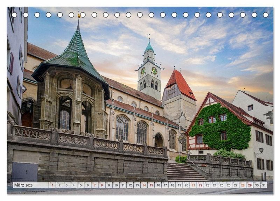Select day 22 in the calendar strip
Image resolution: width=280 pixels, height=201 pixels.
[x=200, y=185]
